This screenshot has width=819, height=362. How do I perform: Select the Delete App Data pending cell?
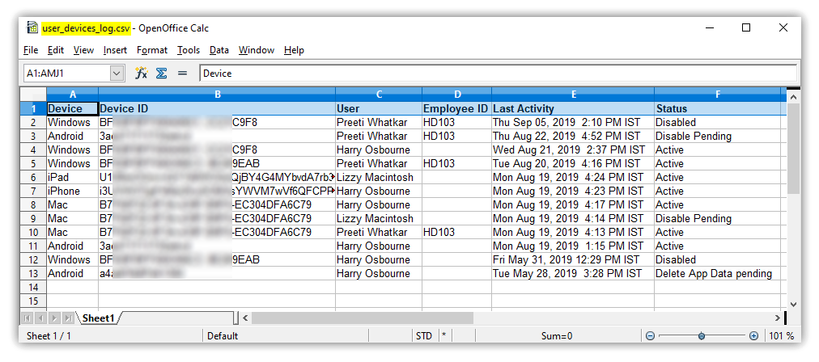pyautogui.click(x=718, y=273)
